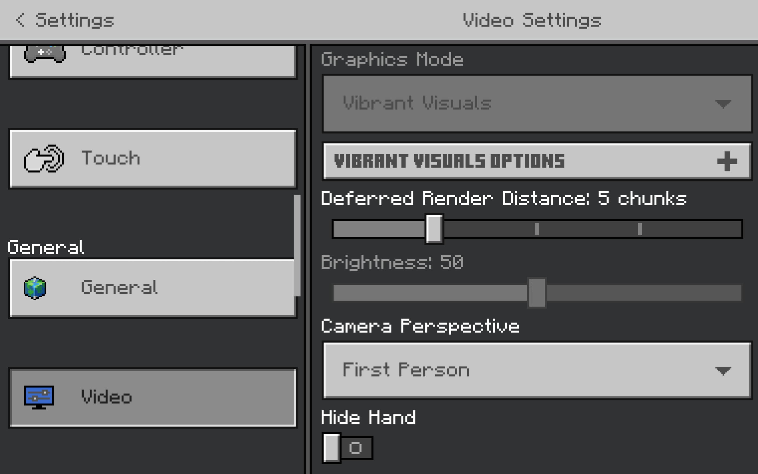This screenshot has height=474, width=758.
Task: Click the Brightness slider handle
Action: (x=537, y=292)
